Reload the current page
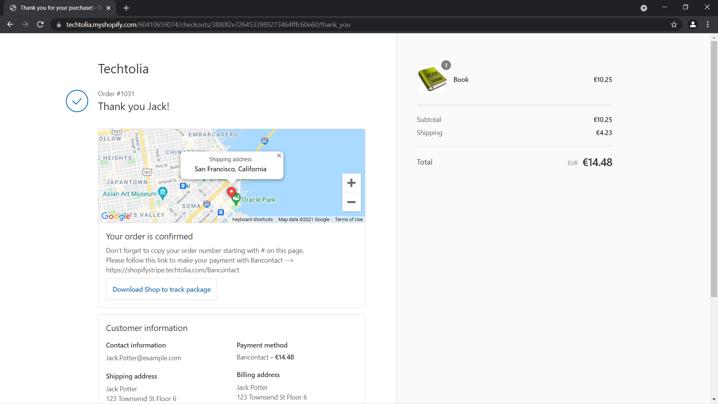The width and height of the screenshot is (718, 404). coord(40,25)
